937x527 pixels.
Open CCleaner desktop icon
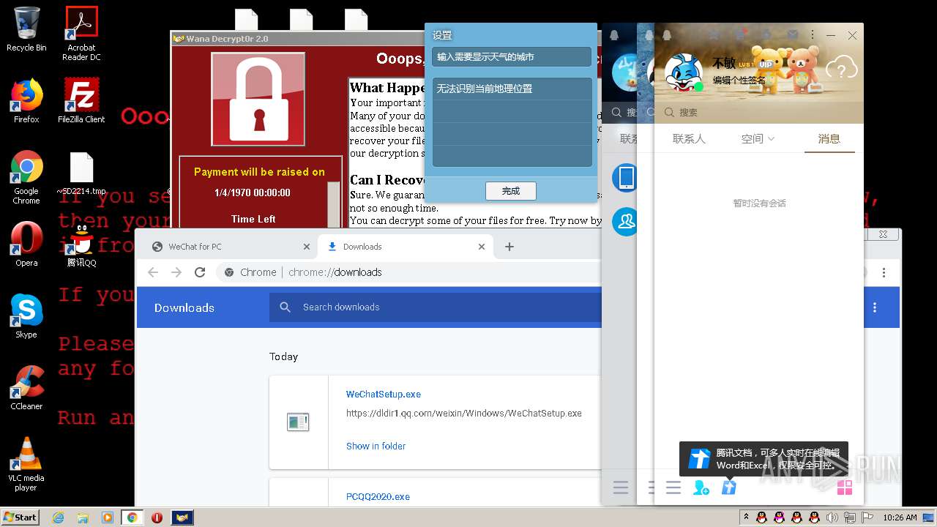26,388
